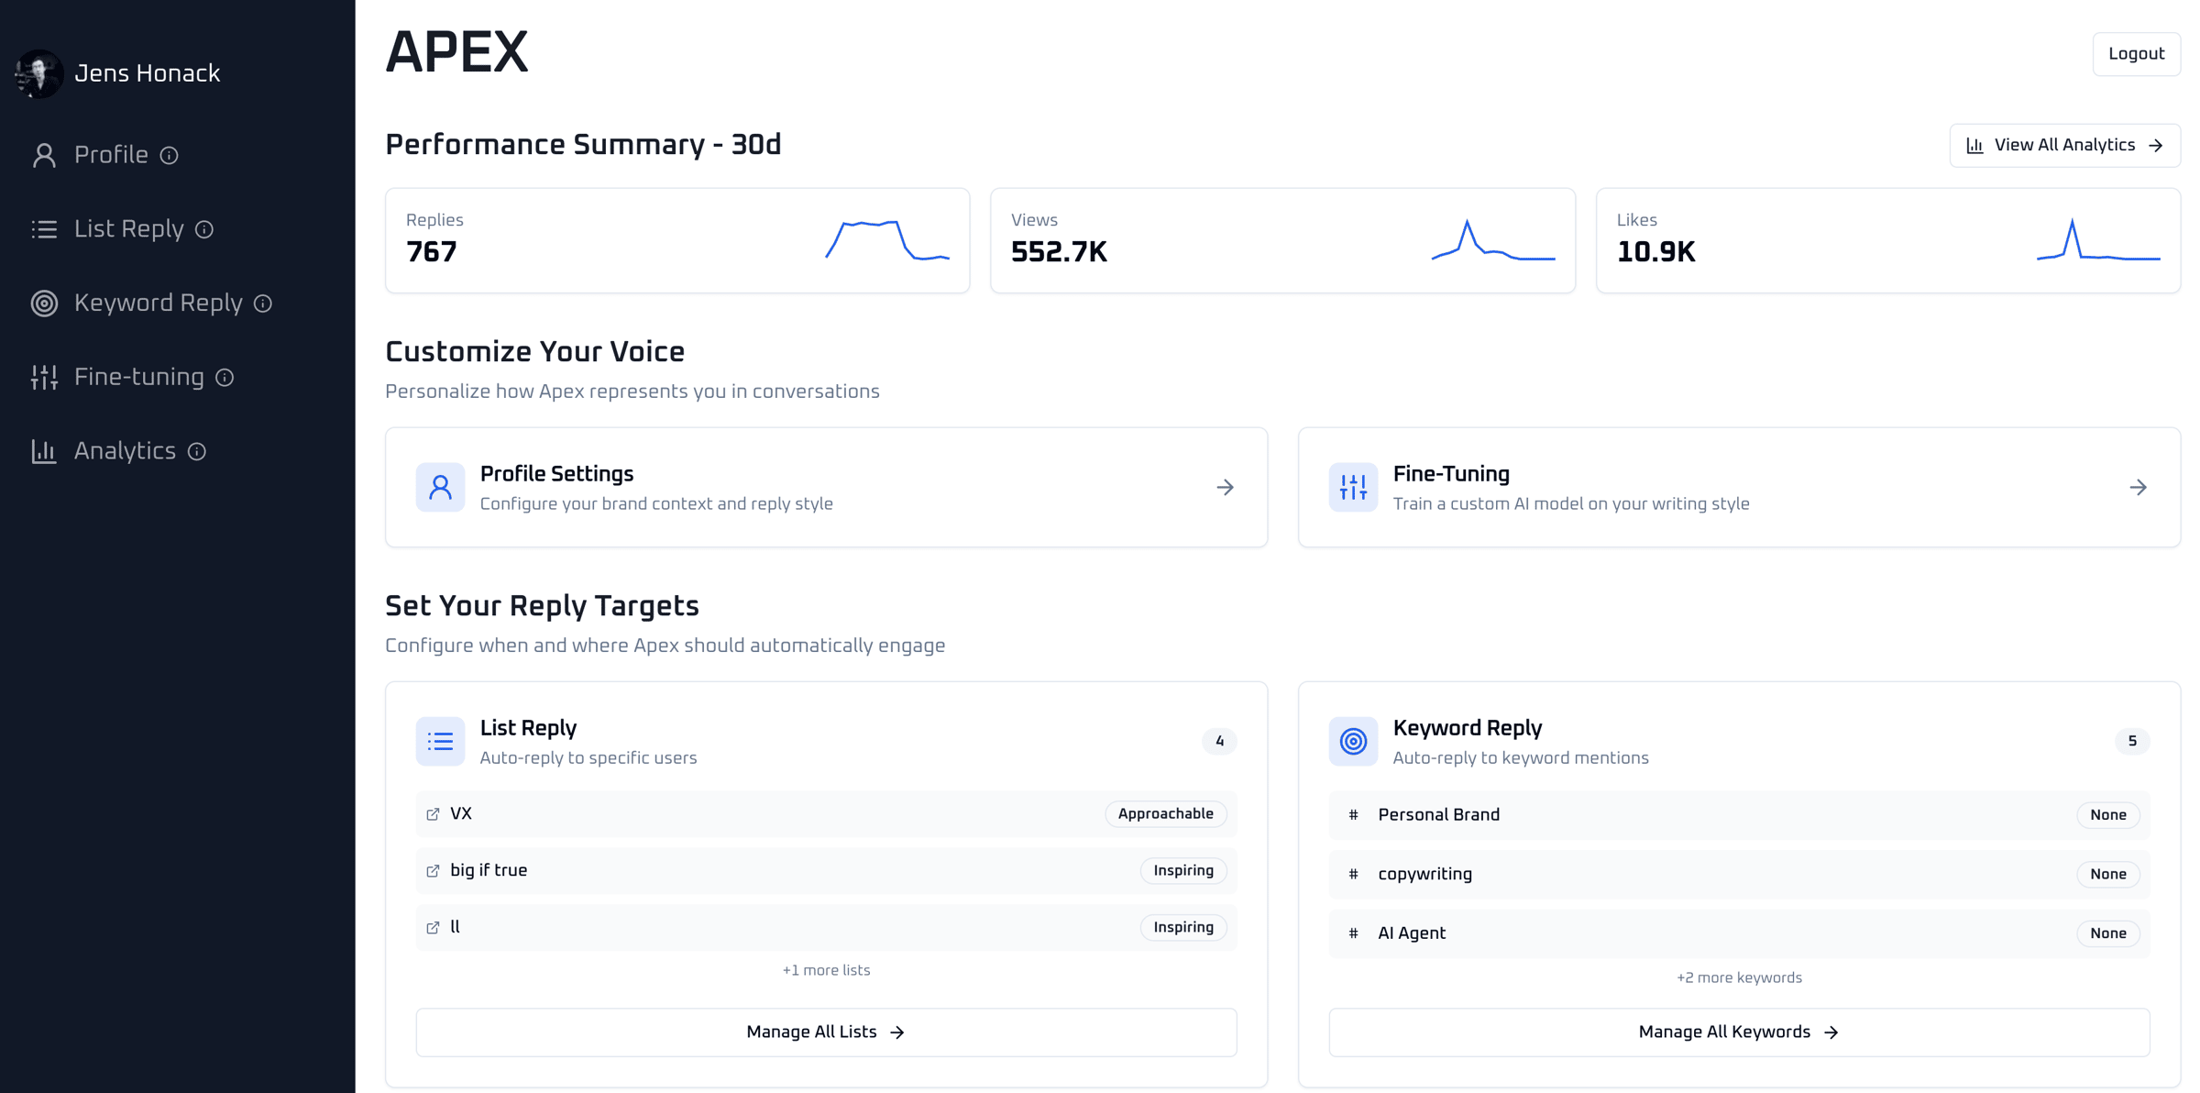
Task: Open Fine-tuning sidebar menu item
Action: point(138,378)
